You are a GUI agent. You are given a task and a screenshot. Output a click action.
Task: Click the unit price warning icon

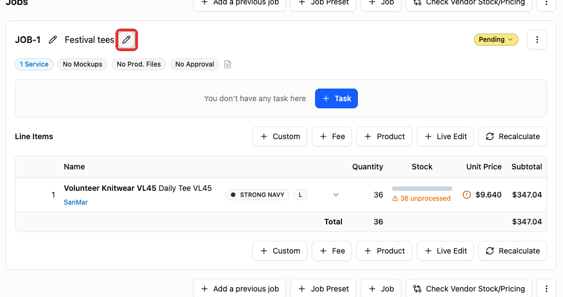466,195
